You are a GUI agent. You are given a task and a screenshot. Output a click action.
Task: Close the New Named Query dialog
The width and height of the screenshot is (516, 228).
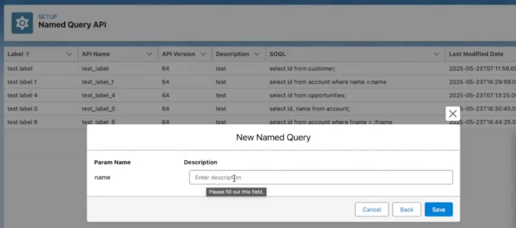tap(452, 113)
